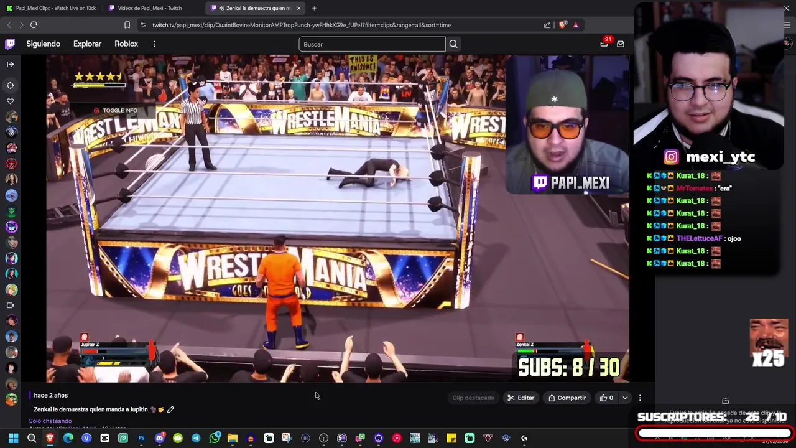796x448 pixels.
Task: Reload the current page
Action: tap(34, 25)
